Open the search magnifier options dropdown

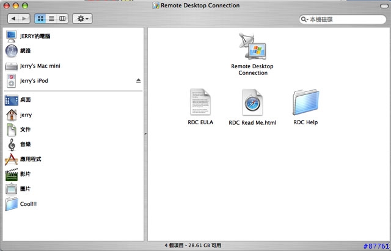point(304,19)
